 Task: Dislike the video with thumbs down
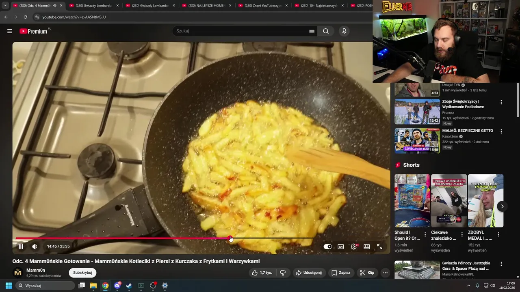[x=283, y=273]
